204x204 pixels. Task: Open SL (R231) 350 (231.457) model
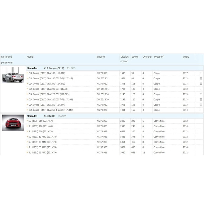41,121
